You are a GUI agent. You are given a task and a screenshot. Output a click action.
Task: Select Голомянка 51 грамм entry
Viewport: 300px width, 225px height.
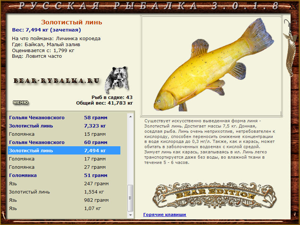[x=64, y=175]
